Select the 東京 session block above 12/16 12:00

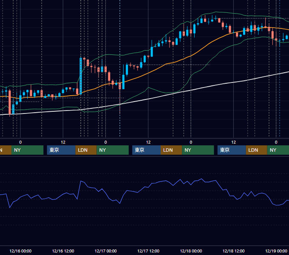[x=61, y=150]
